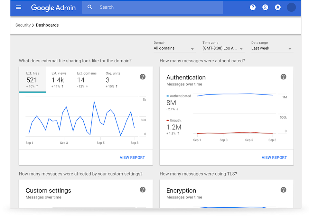Open the Help question mark in header

coord(253,7)
